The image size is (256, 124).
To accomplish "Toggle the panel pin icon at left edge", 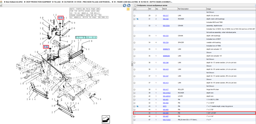I will pos(1,5).
